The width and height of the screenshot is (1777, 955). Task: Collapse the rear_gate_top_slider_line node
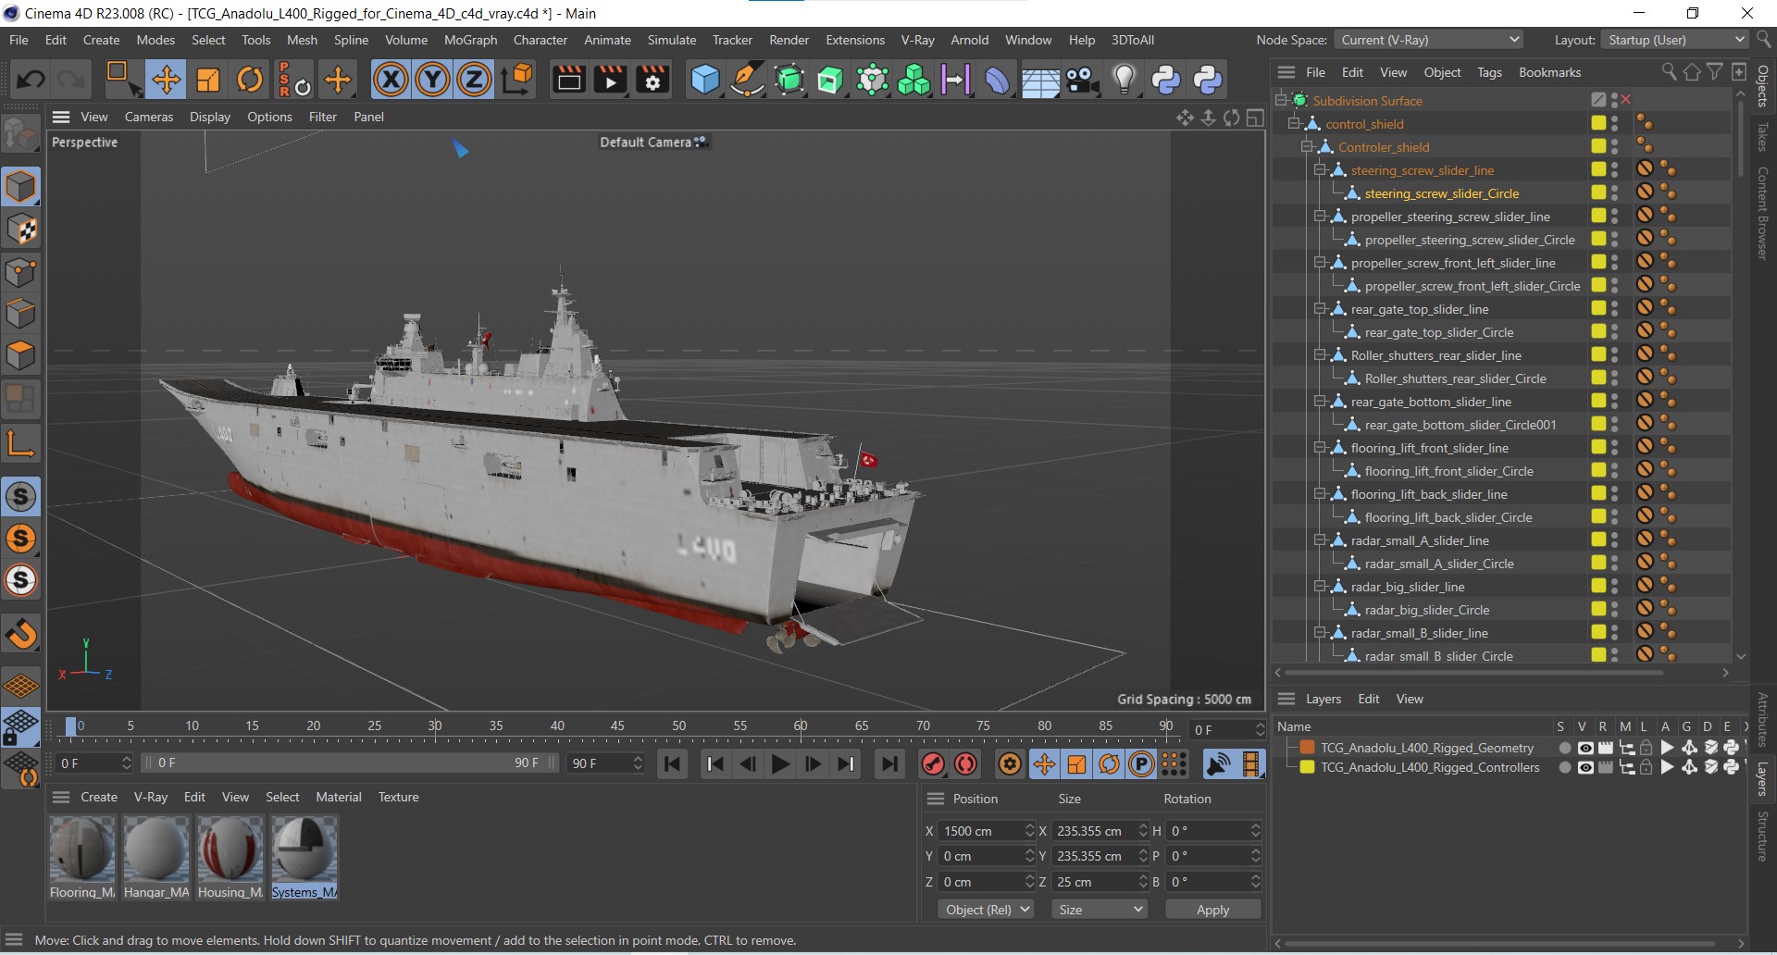tap(1321, 308)
